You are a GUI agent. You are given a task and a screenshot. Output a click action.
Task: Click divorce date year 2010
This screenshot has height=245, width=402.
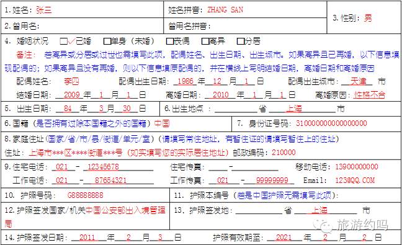click(221, 95)
